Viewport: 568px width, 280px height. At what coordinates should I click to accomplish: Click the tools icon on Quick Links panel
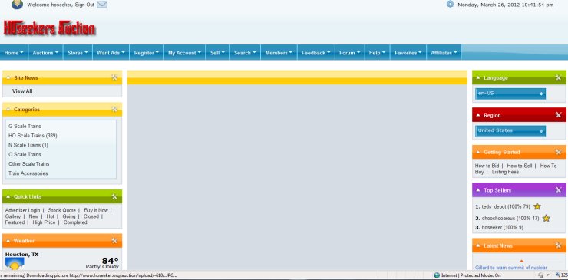(x=114, y=196)
